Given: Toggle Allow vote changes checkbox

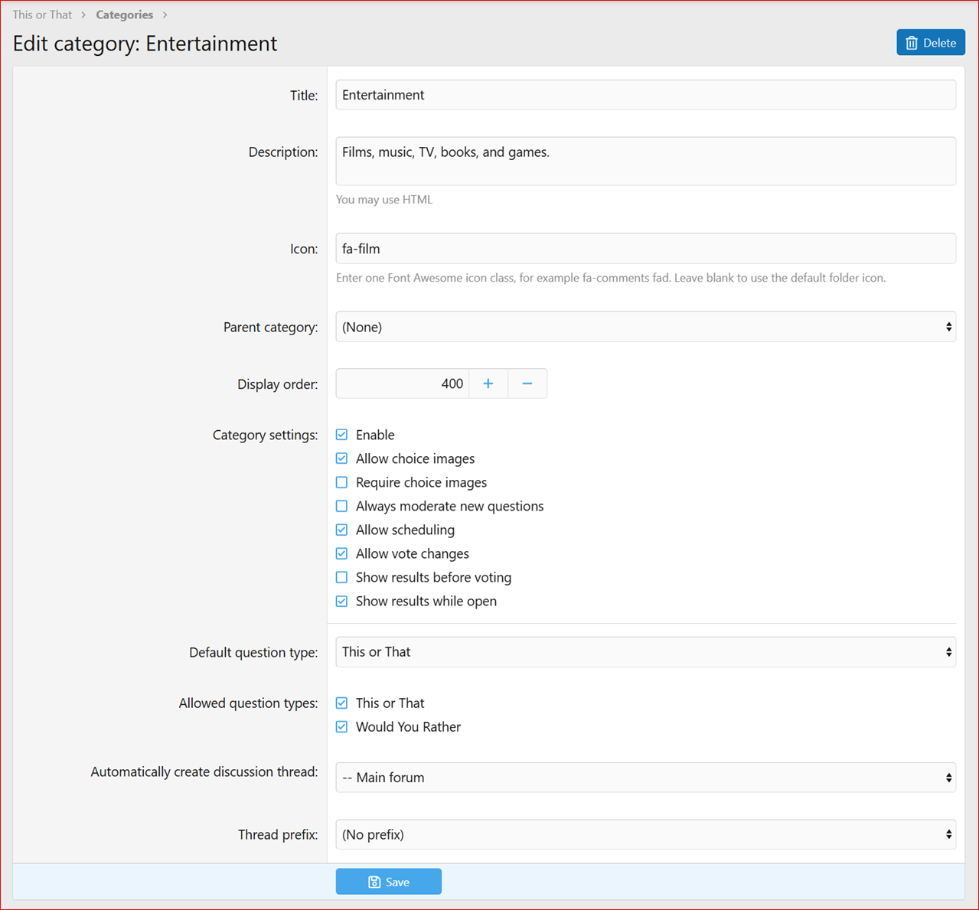Looking at the screenshot, I should [341, 553].
